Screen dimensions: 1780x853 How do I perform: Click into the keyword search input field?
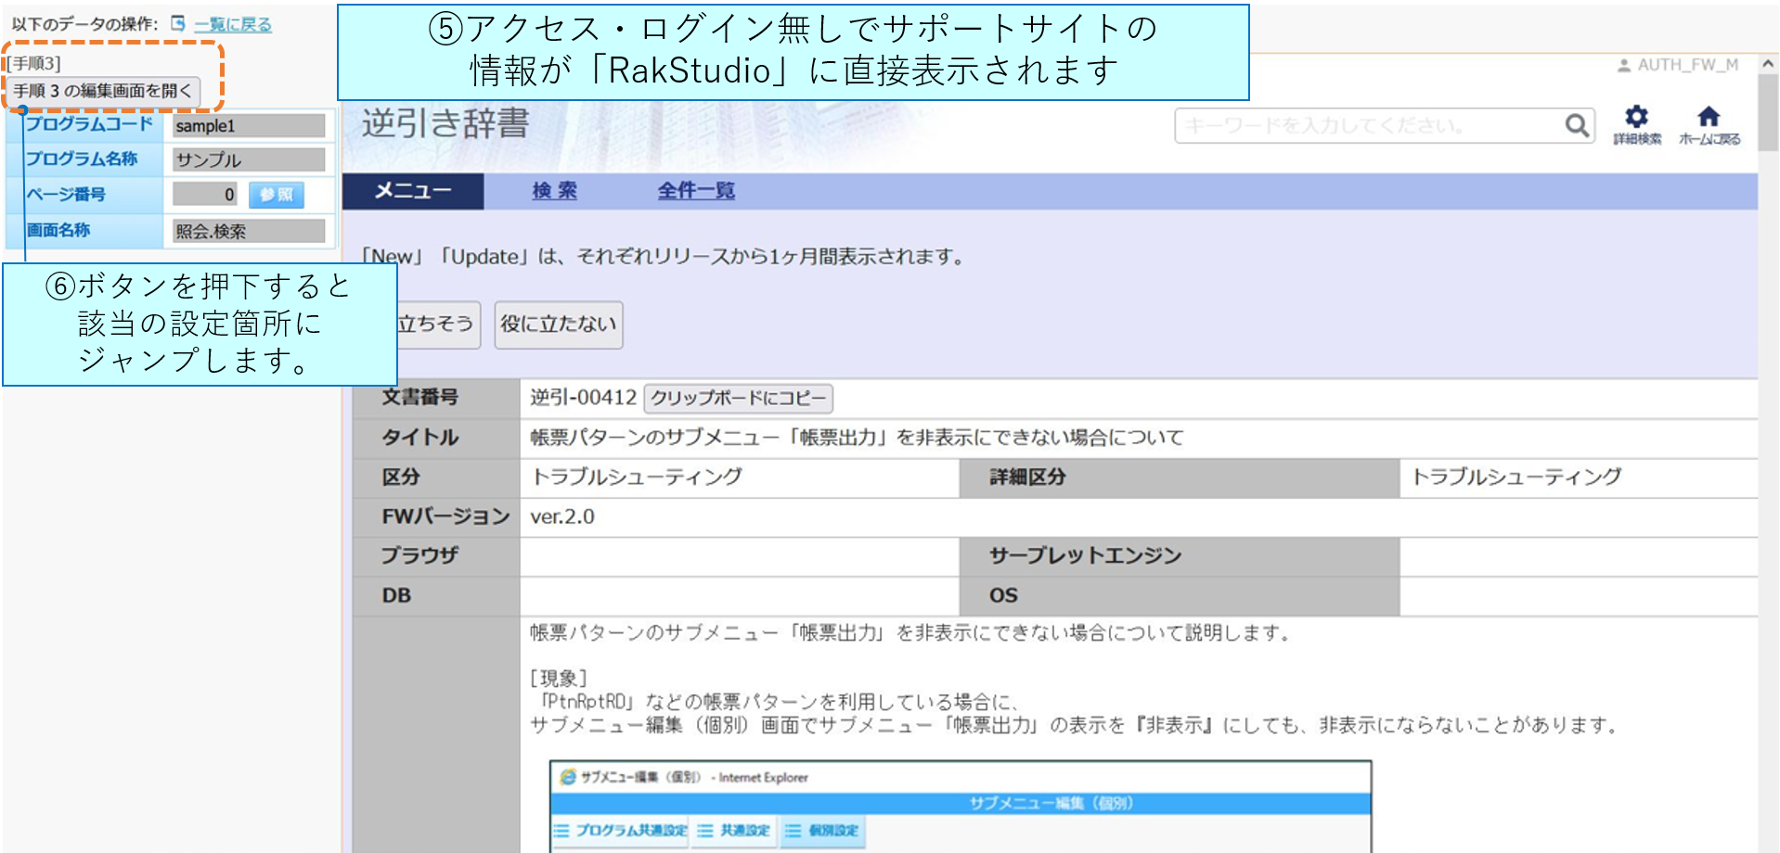click(x=1367, y=125)
